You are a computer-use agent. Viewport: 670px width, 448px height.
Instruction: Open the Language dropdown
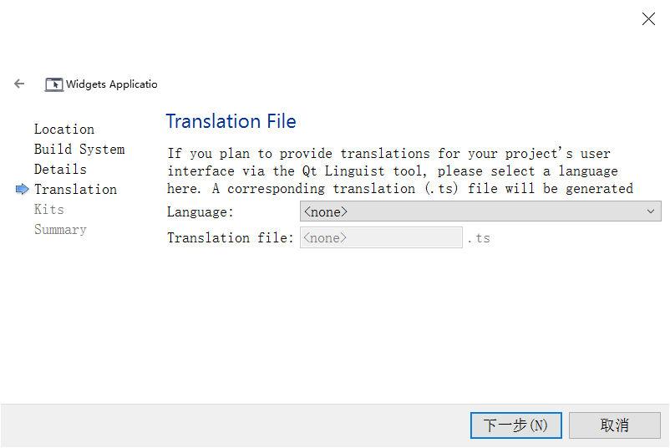480,211
